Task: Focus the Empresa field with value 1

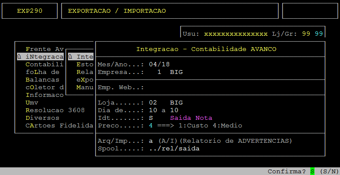Action: click(x=159, y=72)
